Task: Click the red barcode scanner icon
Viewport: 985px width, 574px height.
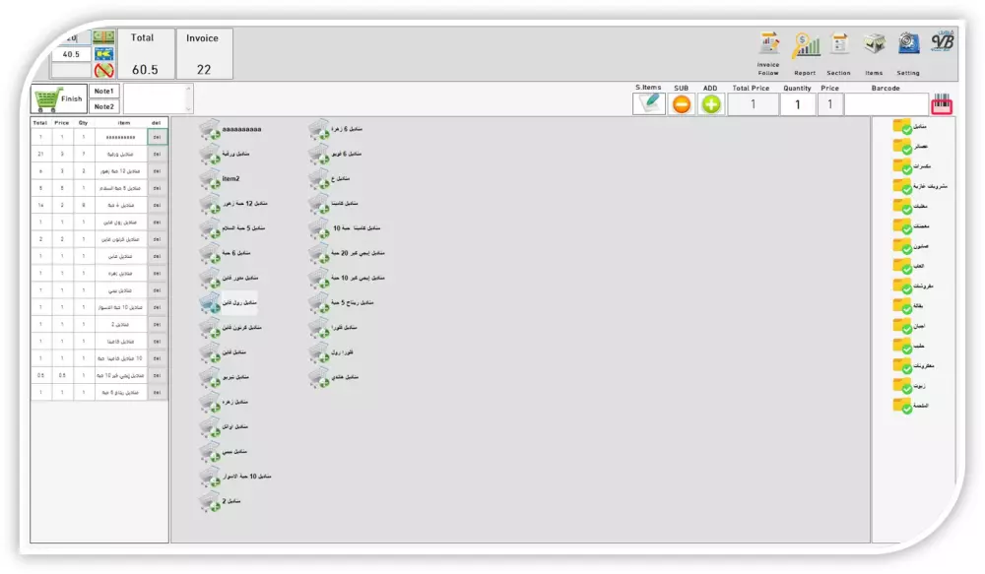Action: [942, 103]
